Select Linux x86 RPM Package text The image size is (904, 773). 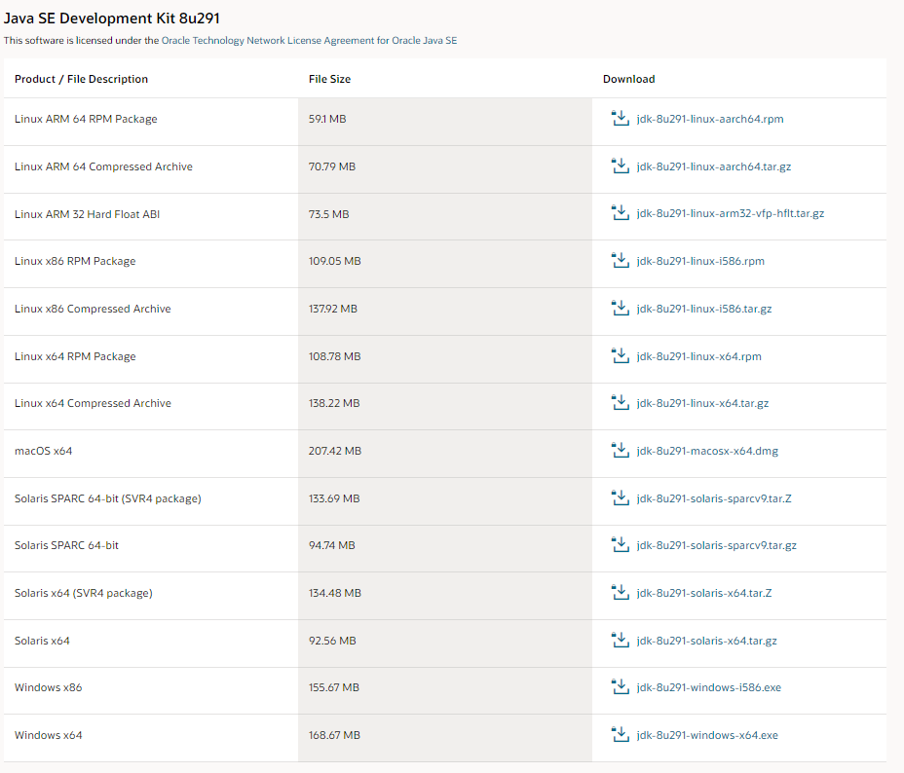pyautogui.click(x=75, y=261)
